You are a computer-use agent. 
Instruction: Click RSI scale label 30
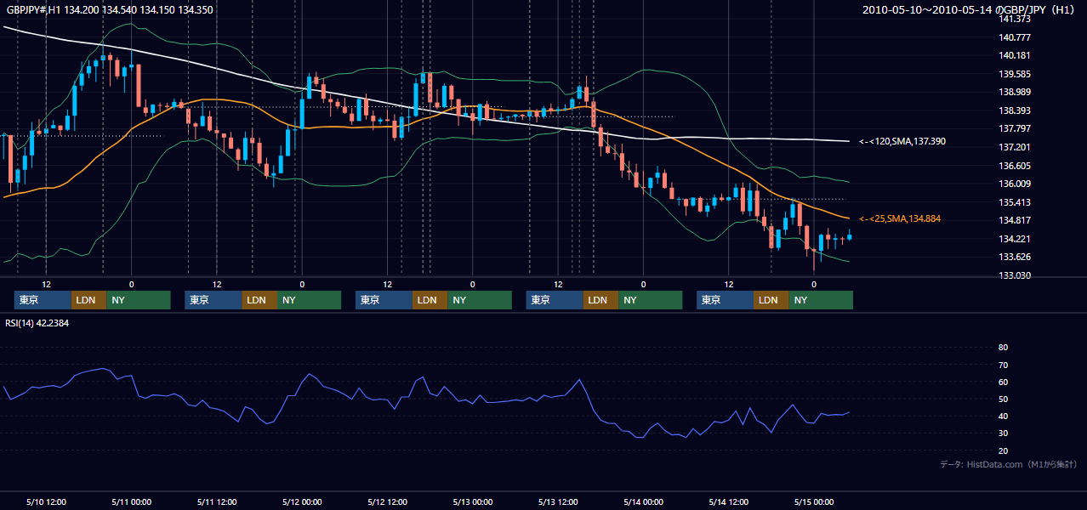tap(1003, 433)
